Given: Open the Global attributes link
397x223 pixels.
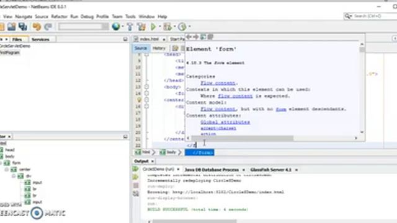Looking at the screenshot, I should [x=225, y=122].
